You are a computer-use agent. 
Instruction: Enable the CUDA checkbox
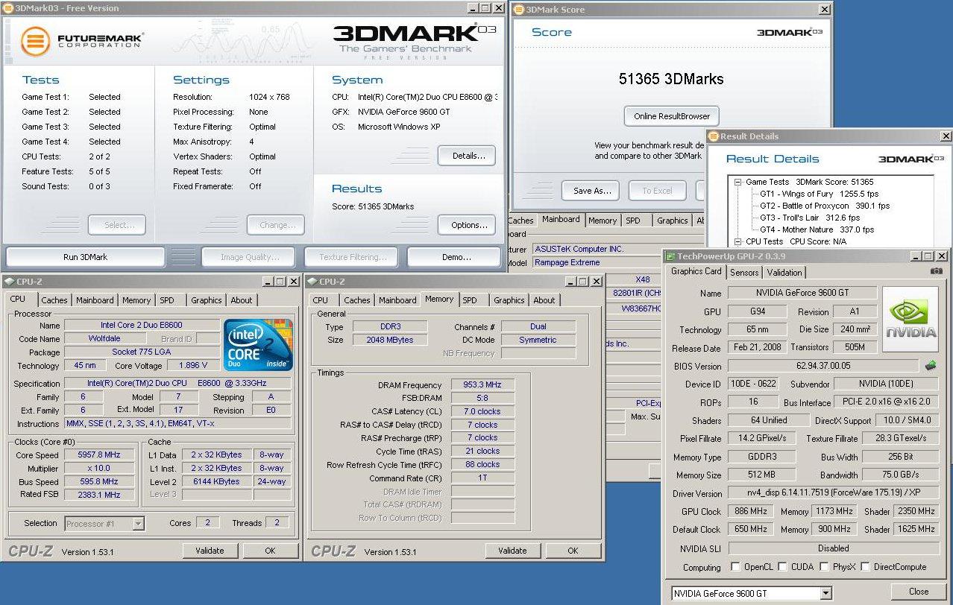click(x=782, y=567)
